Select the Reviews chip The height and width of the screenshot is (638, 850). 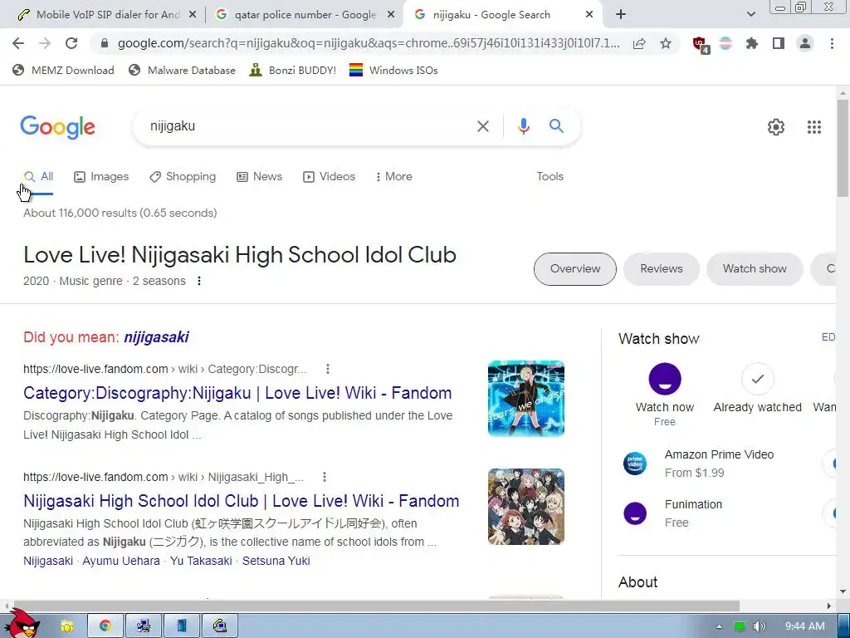click(x=662, y=269)
